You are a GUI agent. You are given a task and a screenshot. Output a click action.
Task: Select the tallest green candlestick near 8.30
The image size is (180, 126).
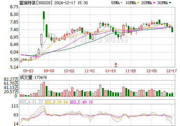click(x=44, y=21)
